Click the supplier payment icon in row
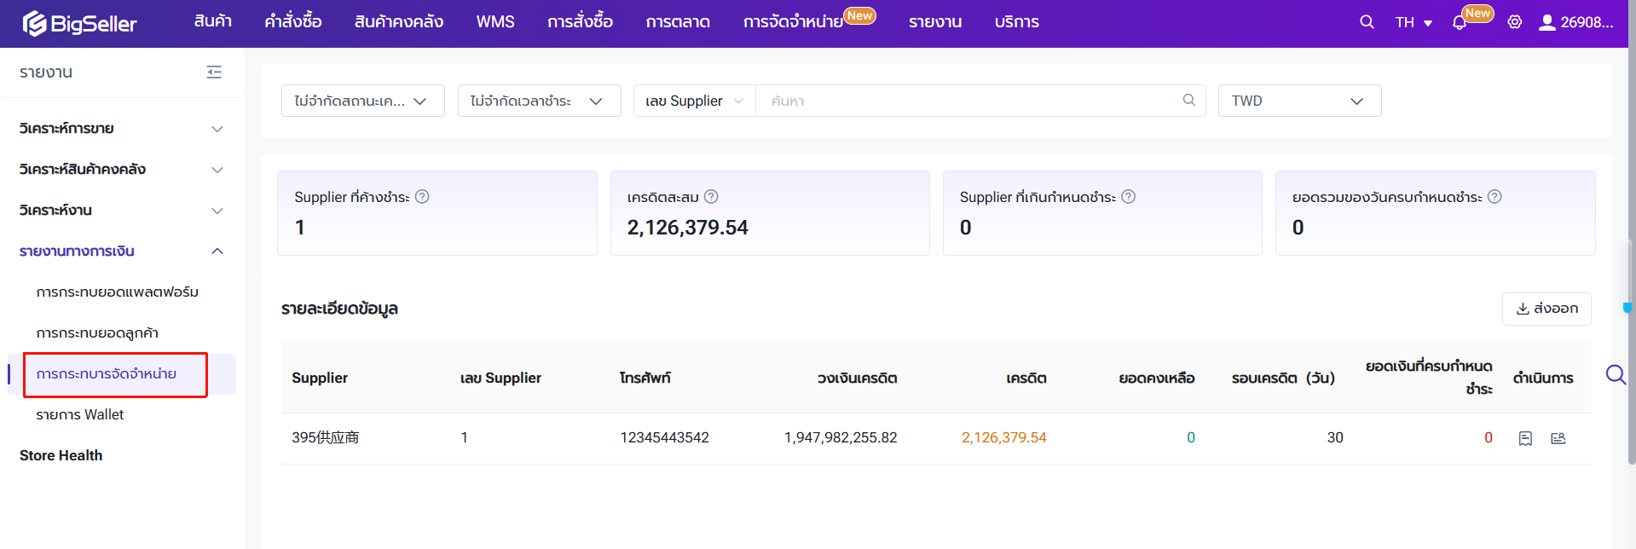Image resolution: width=1636 pixels, height=549 pixels. [x=1558, y=438]
